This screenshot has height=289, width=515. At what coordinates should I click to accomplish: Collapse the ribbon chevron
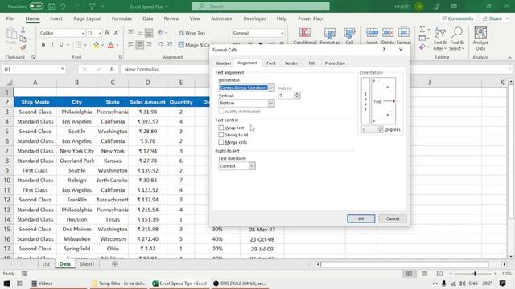[509, 57]
